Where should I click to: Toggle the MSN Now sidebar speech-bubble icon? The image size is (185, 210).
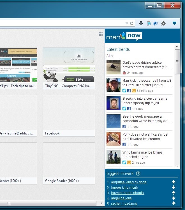(x=174, y=23)
